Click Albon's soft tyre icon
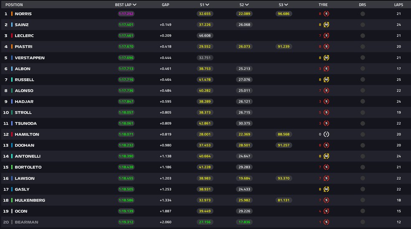Screen dimensions: 411x229 point(326,69)
